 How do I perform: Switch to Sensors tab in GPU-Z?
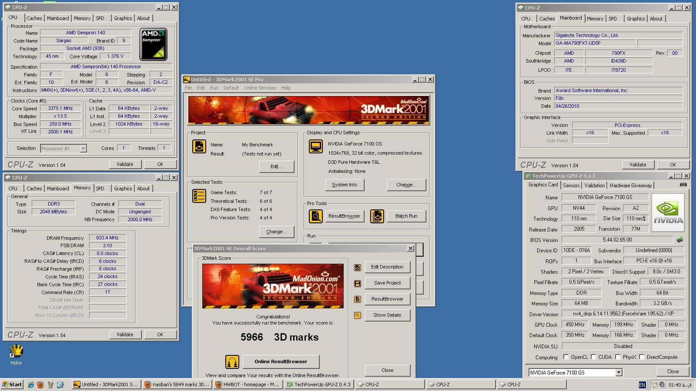[x=571, y=186]
